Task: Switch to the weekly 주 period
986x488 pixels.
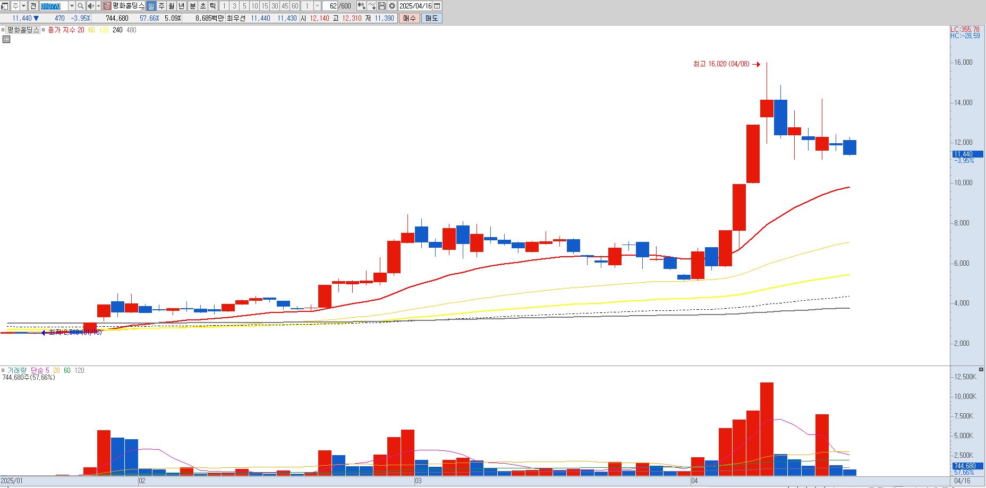Action: tap(161, 6)
